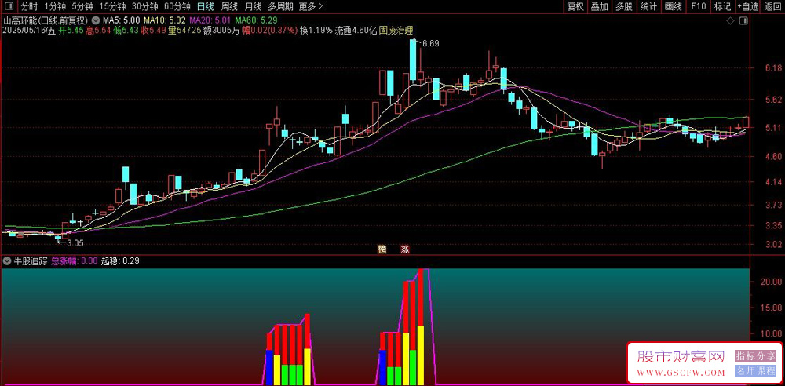Switch to 日线 daily chart
Viewport: 785px width, 386px height.
point(205,6)
